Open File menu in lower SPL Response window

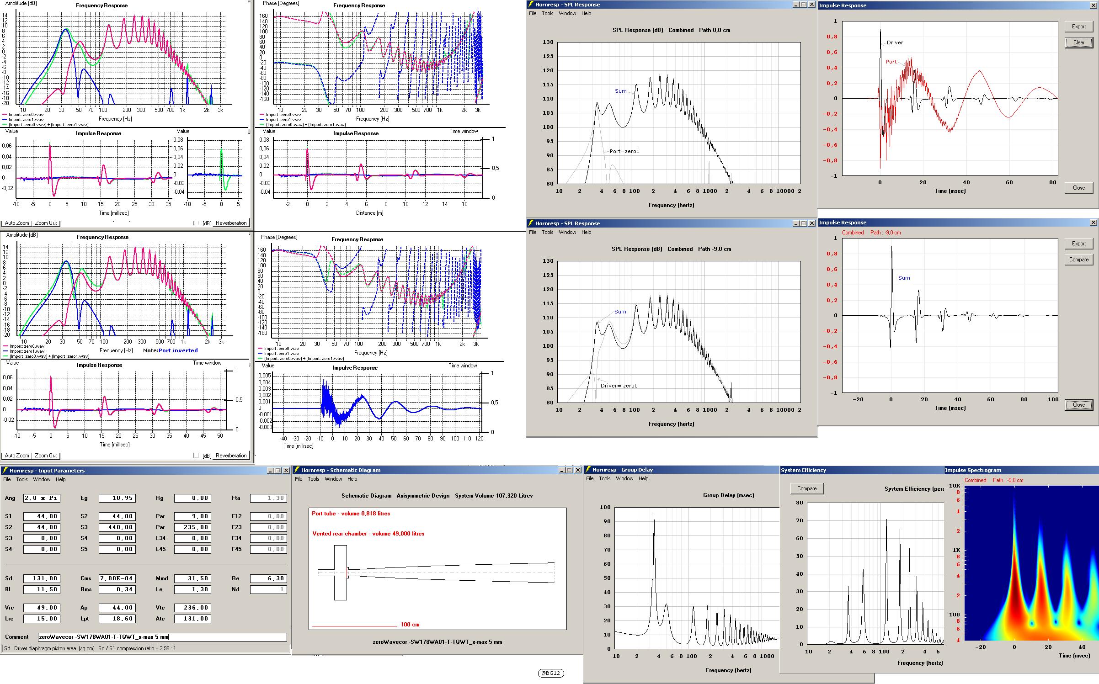[x=533, y=232]
